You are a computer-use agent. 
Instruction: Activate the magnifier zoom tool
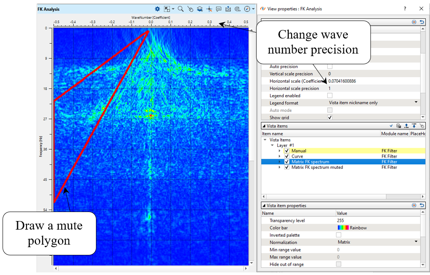tap(181, 9)
